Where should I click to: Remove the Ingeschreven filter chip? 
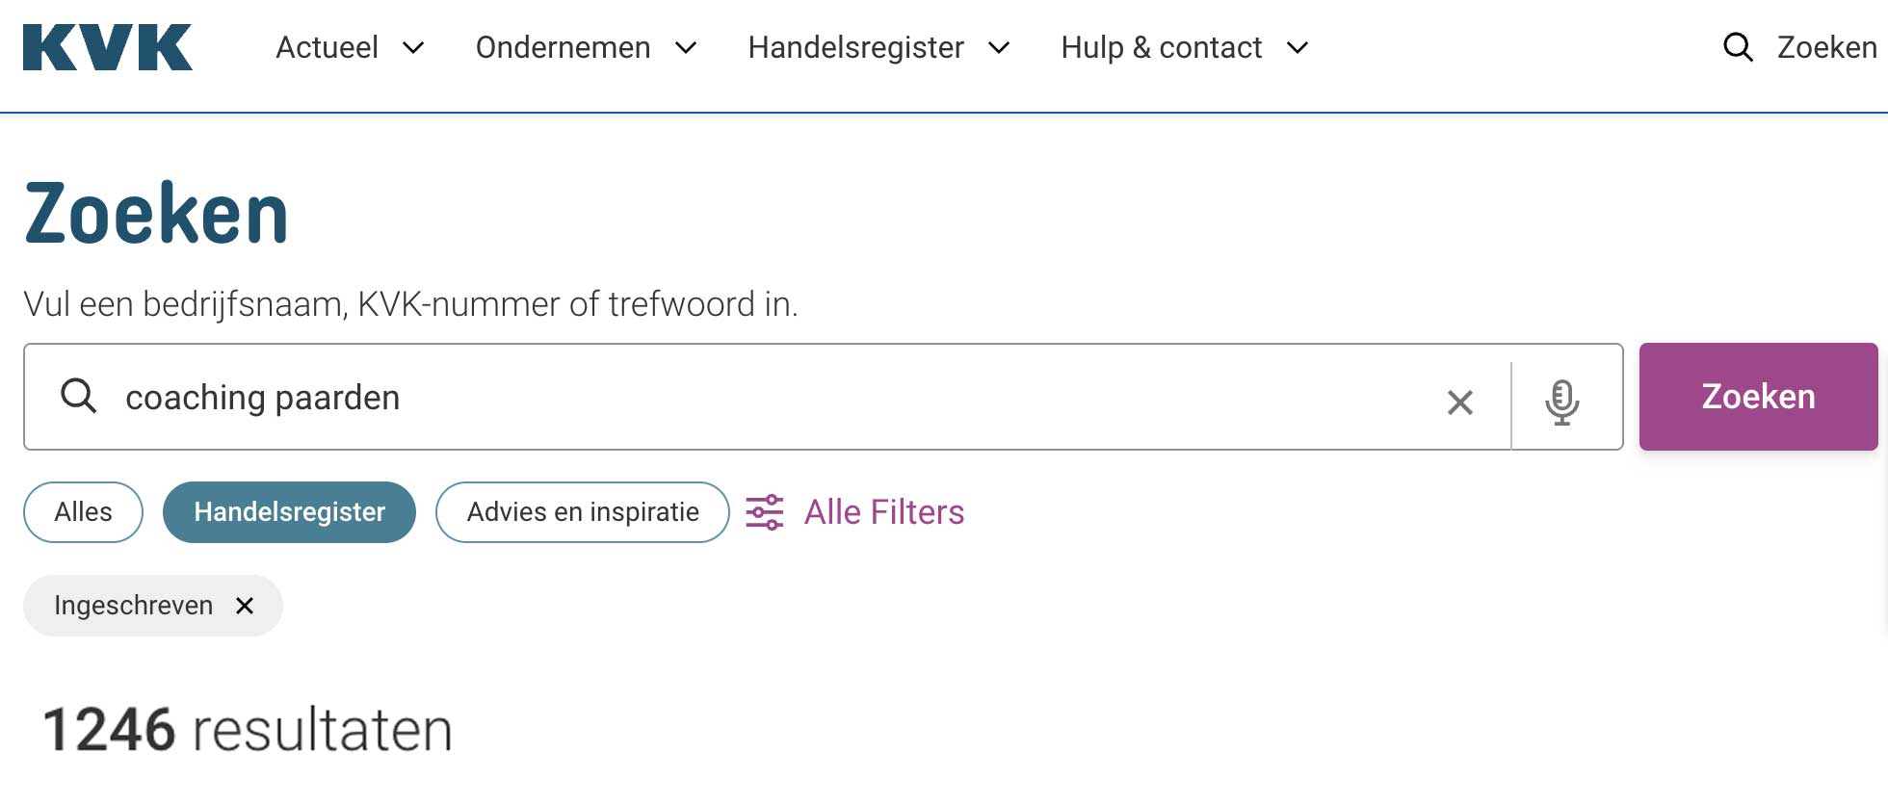click(x=245, y=606)
